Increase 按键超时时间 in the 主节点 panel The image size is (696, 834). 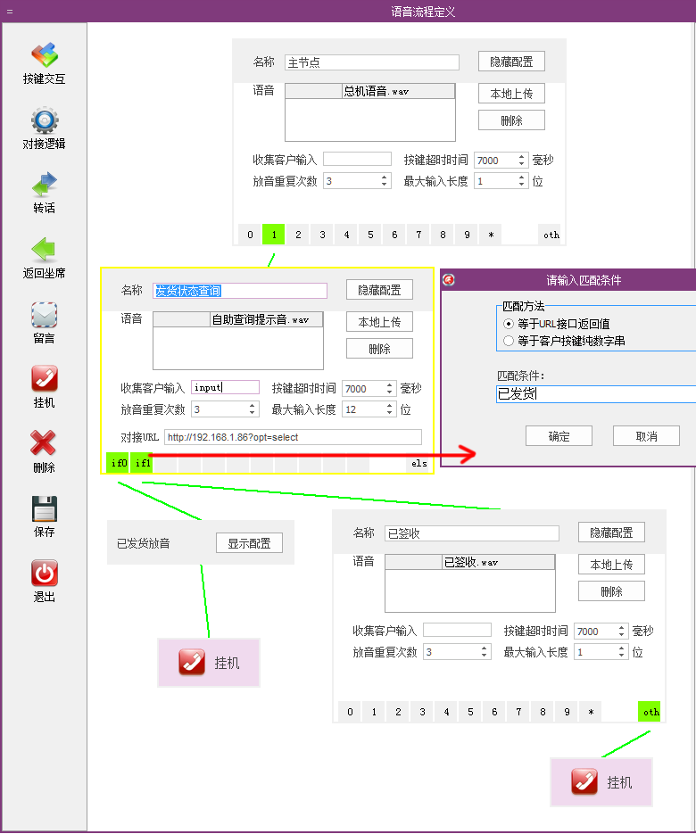tap(521, 156)
